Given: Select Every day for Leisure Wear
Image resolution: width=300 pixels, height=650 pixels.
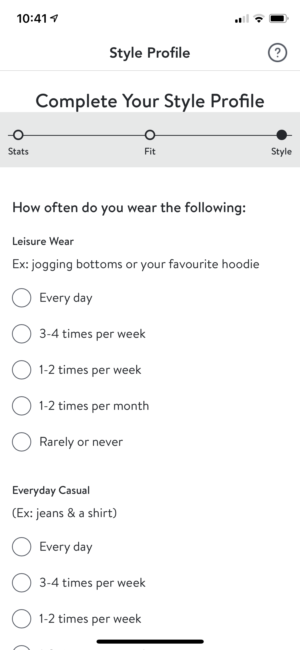Looking at the screenshot, I should click(22, 298).
